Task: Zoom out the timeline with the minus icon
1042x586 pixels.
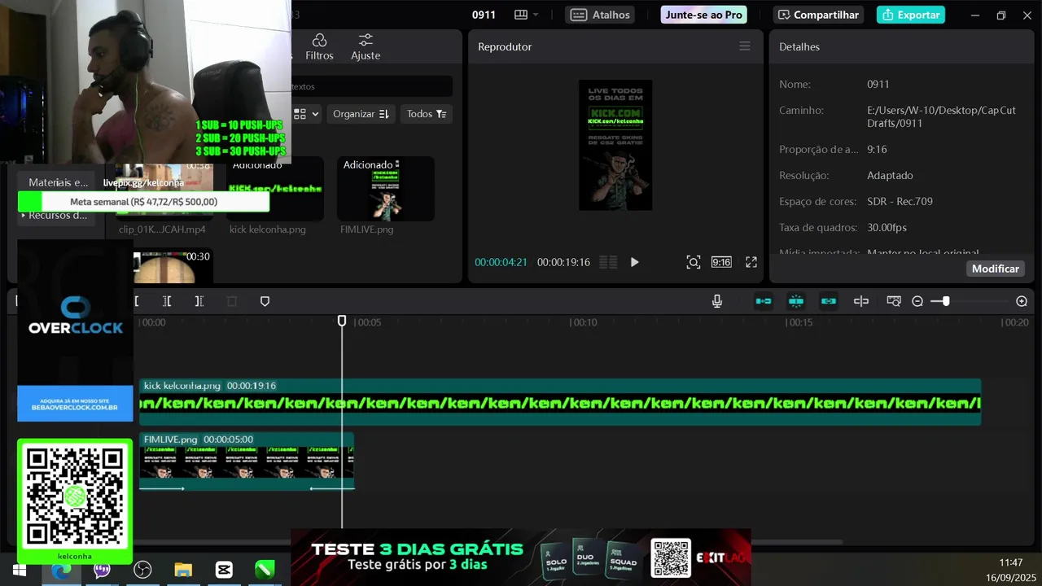Action: tap(917, 301)
